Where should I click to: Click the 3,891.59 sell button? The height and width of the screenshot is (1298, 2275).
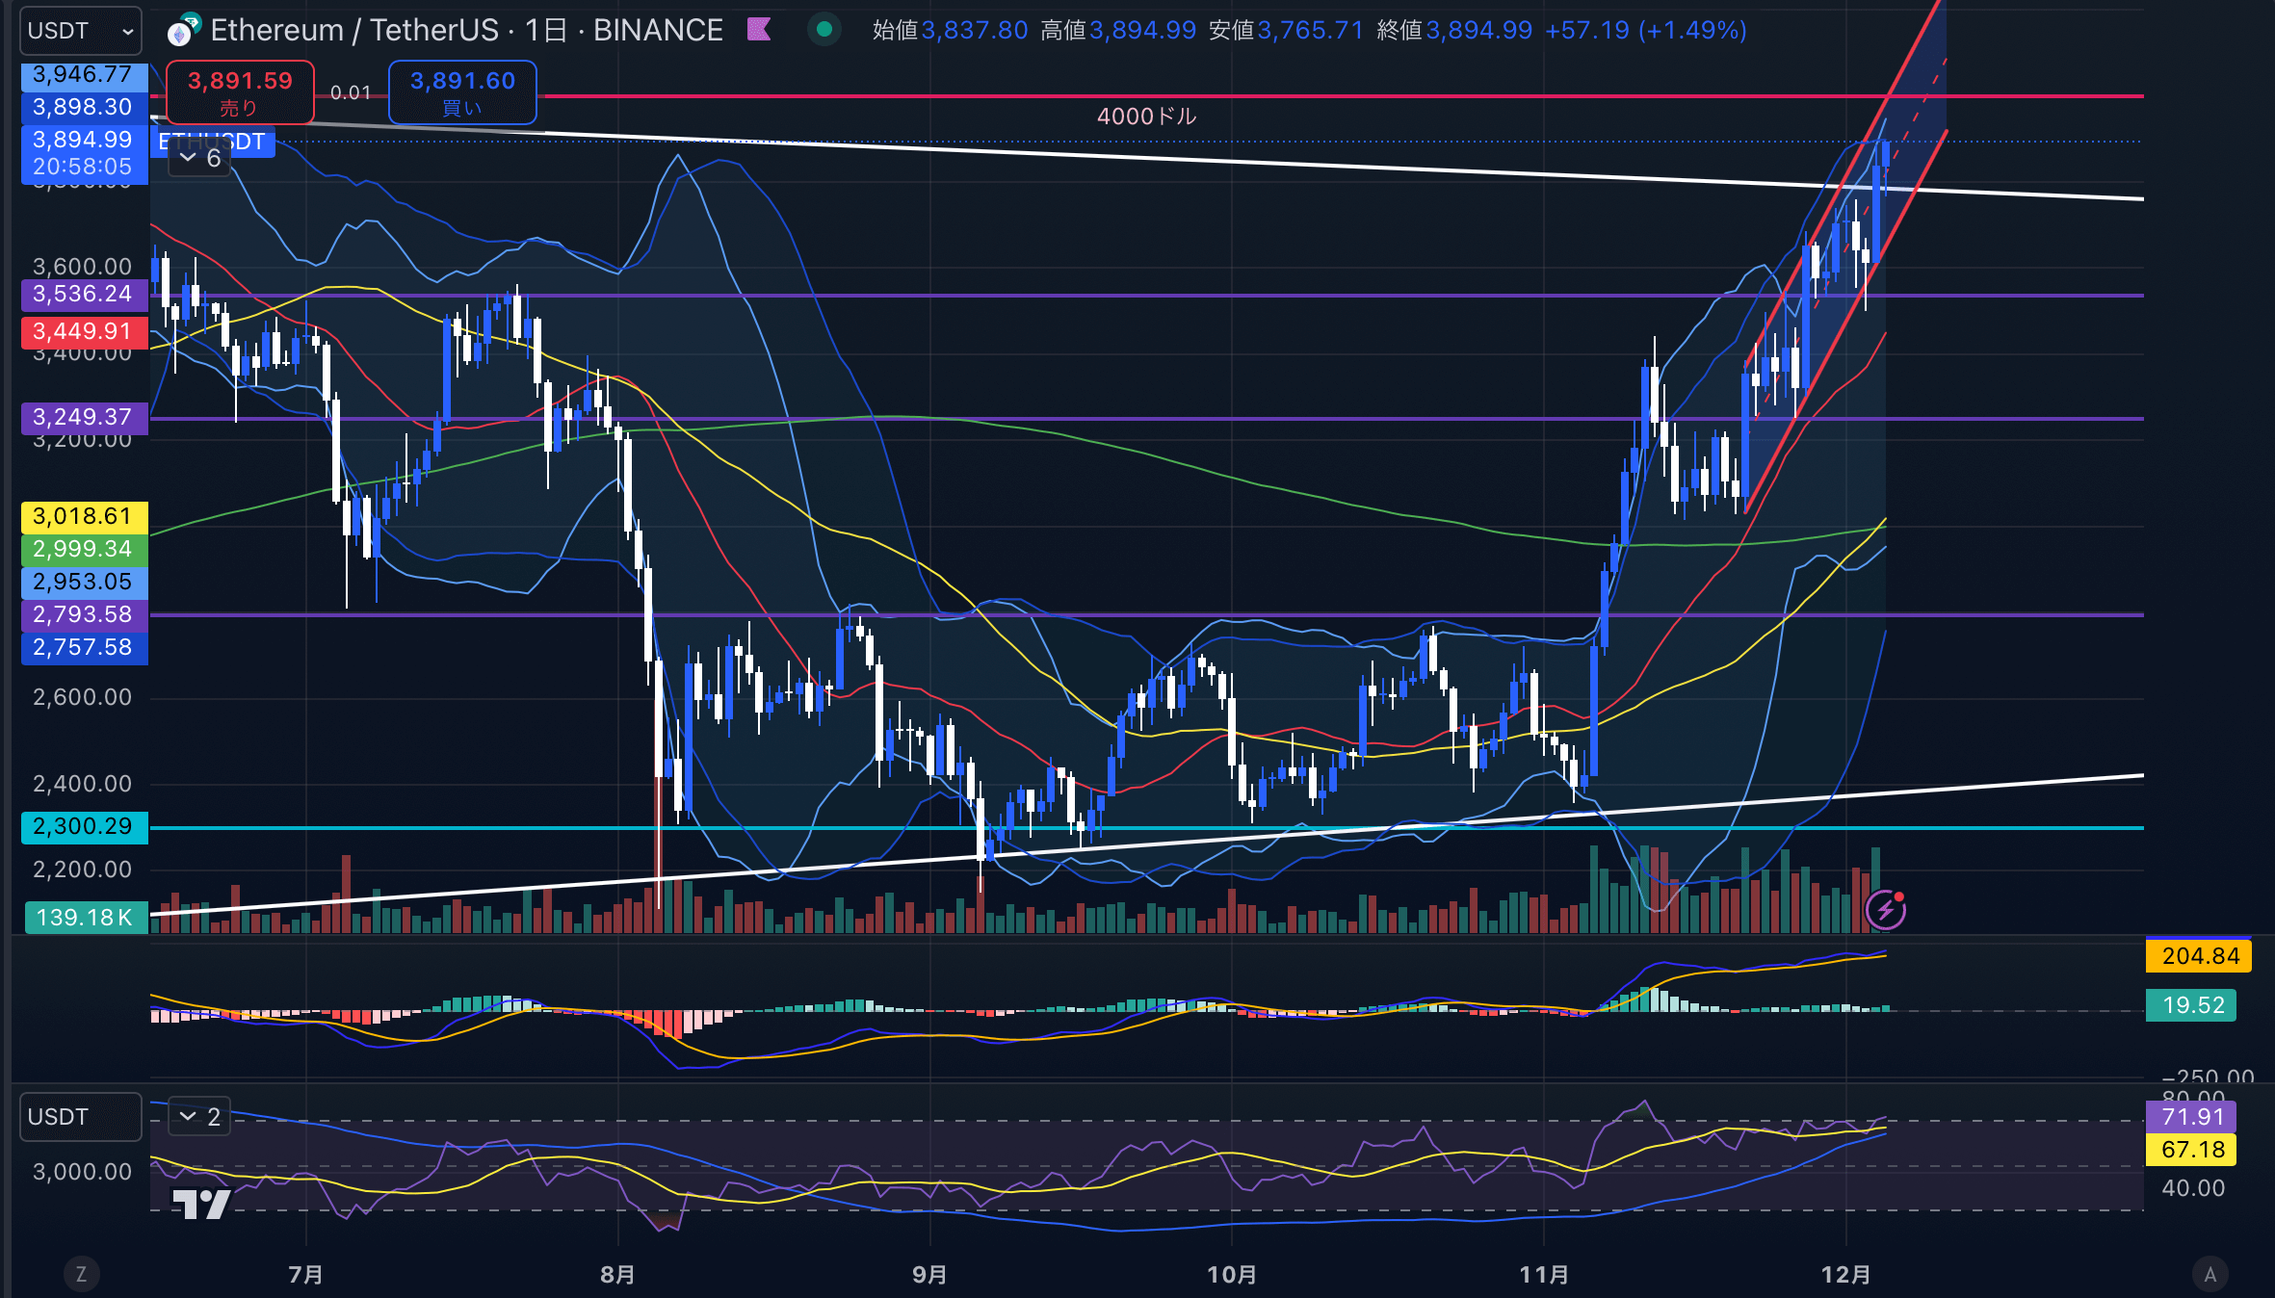pyautogui.click(x=240, y=92)
